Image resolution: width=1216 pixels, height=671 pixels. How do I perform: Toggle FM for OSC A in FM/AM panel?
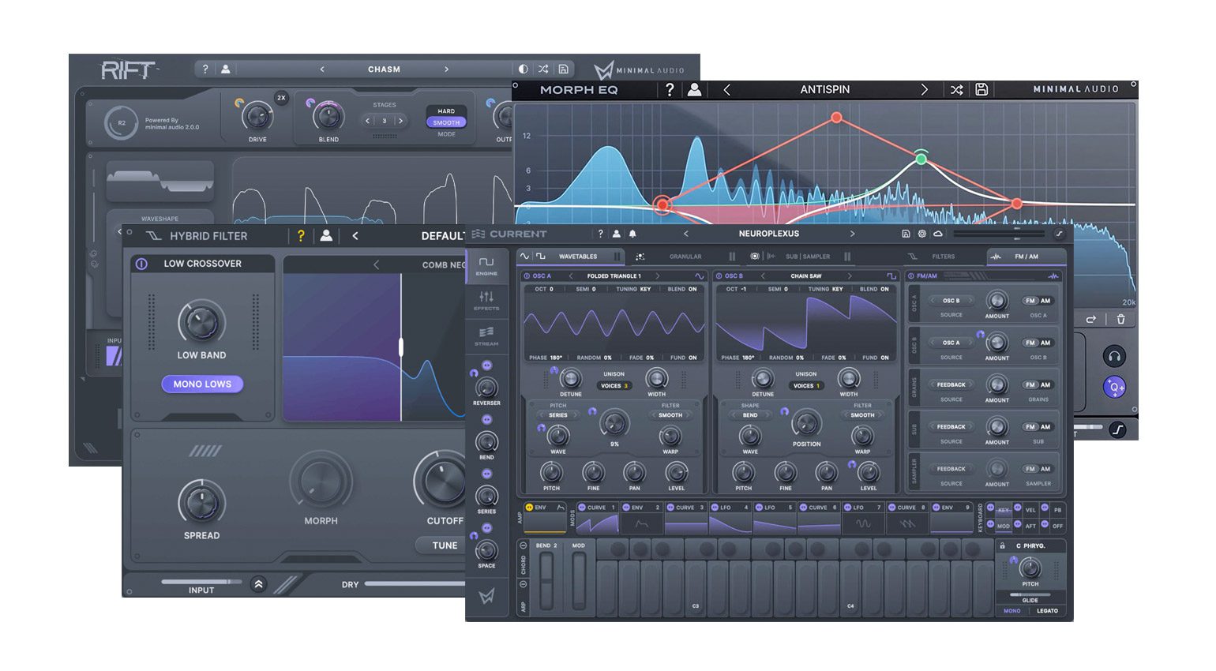pyautogui.click(x=1030, y=301)
